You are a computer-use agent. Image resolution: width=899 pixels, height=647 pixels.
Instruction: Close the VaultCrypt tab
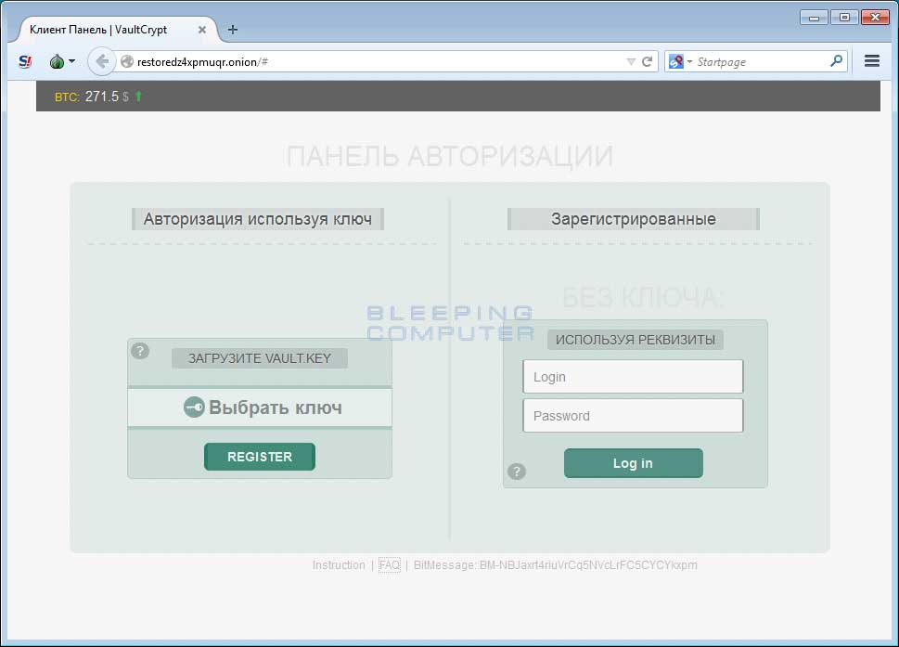click(202, 30)
